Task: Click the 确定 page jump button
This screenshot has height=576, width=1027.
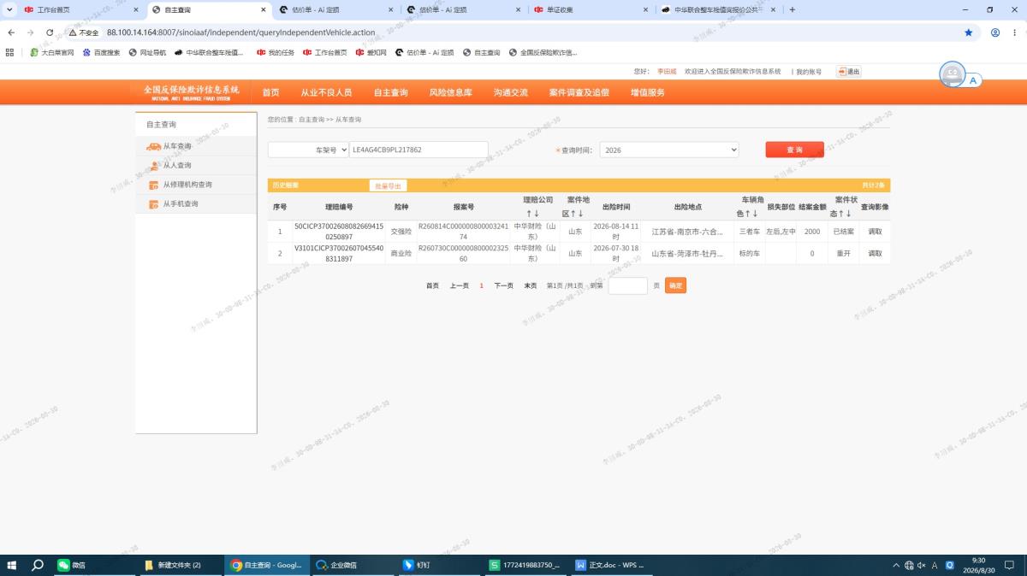Action: coord(675,285)
